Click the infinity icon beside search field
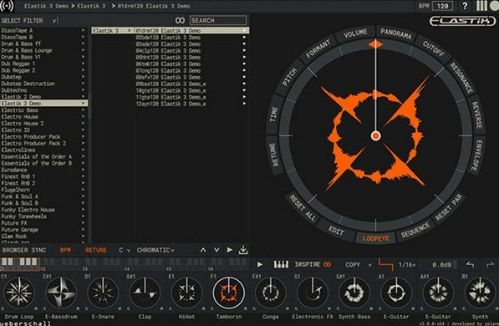Screen dimensions: 499x326 180,20
